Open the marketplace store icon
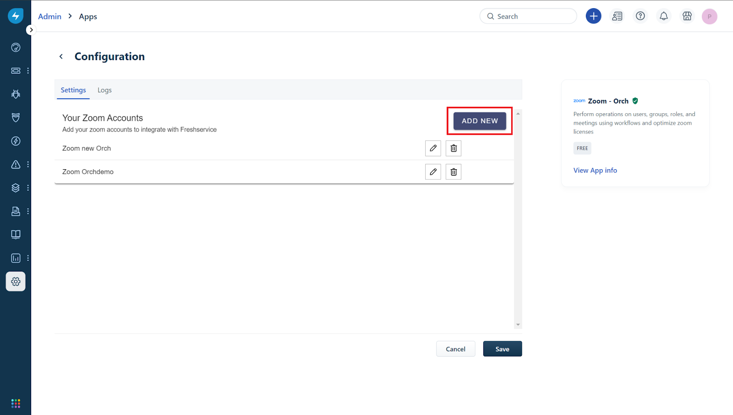The image size is (733, 415). 687,16
